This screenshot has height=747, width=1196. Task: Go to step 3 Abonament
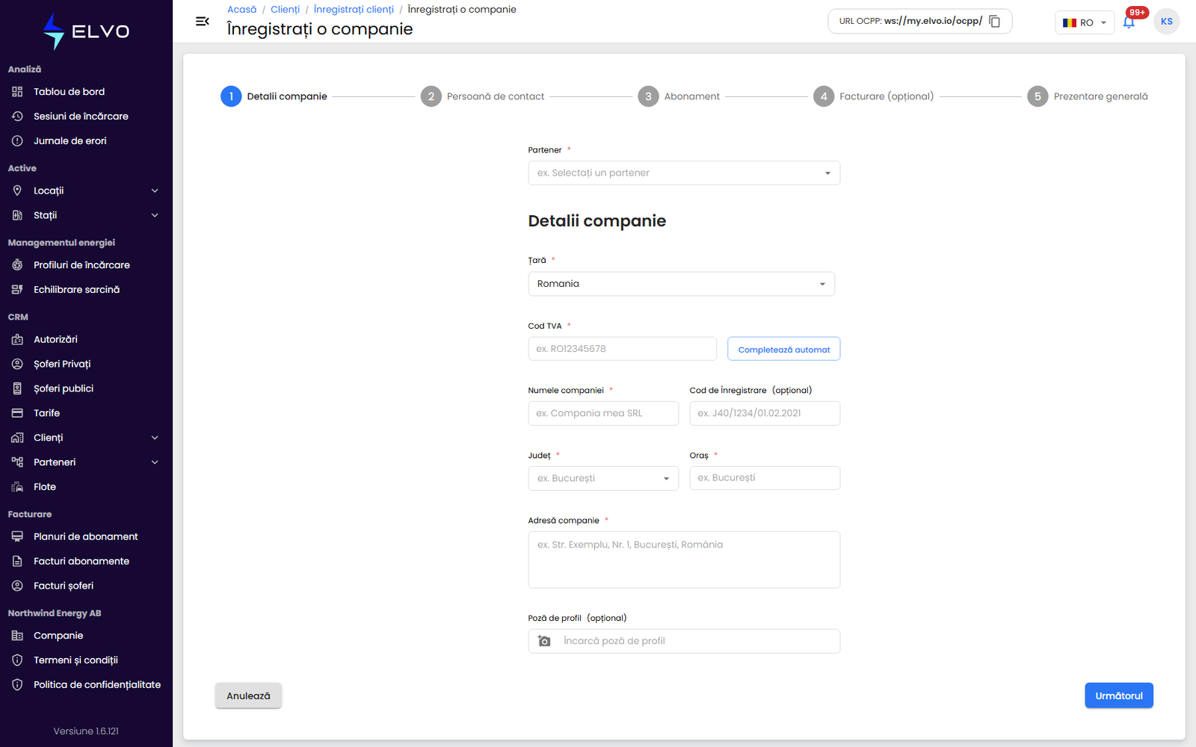pyautogui.click(x=679, y=96)
